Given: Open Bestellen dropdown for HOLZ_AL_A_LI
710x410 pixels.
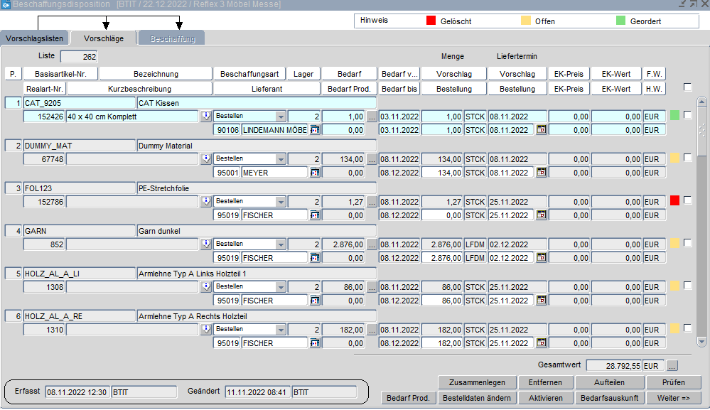Looking at the screenshot, I should coord(280,287).
